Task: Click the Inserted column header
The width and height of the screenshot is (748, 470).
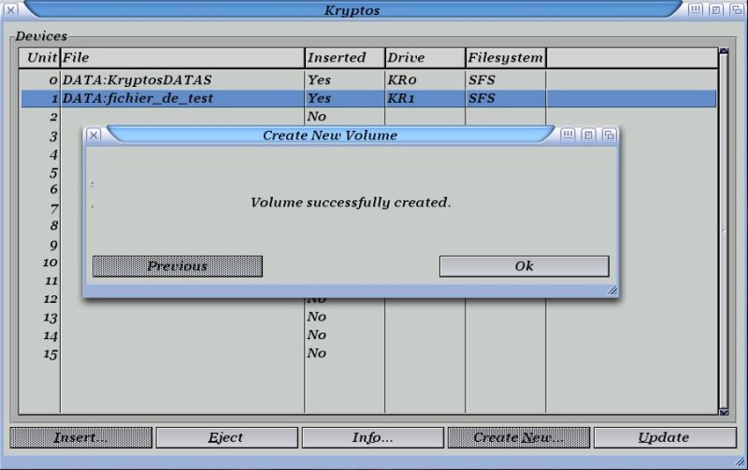Action: [344, 58]
